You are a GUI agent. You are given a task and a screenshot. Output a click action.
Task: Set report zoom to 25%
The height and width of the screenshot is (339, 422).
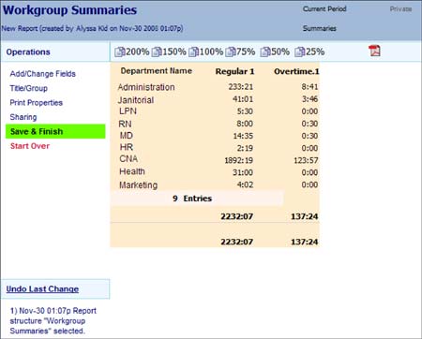(309, 52)
